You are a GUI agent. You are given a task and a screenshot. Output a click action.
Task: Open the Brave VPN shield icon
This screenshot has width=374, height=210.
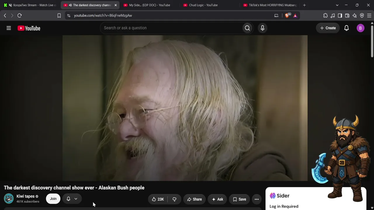[x=362, y=15]
